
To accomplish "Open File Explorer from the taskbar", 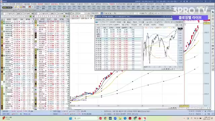I will 120,118.
